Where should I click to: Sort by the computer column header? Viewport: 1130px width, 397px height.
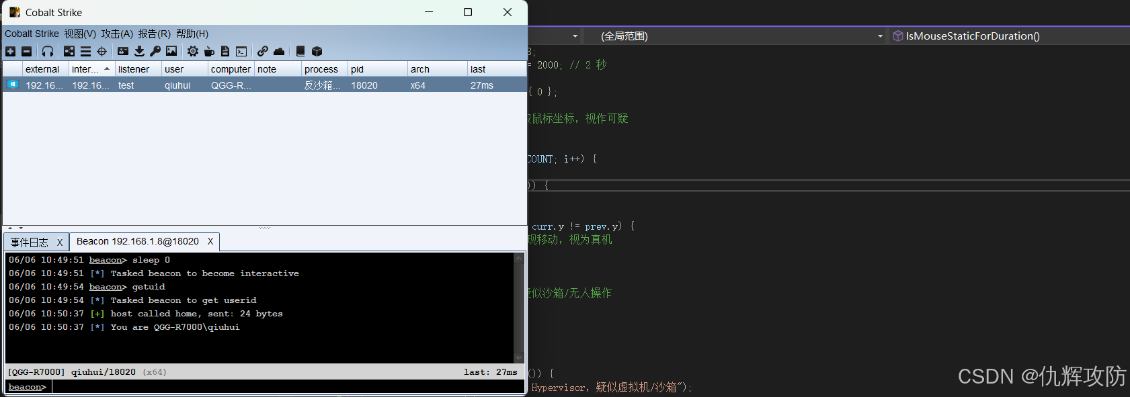coord(231,69)
